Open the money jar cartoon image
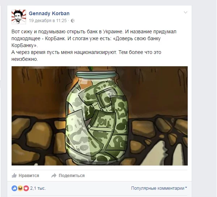 pos(99,116)
